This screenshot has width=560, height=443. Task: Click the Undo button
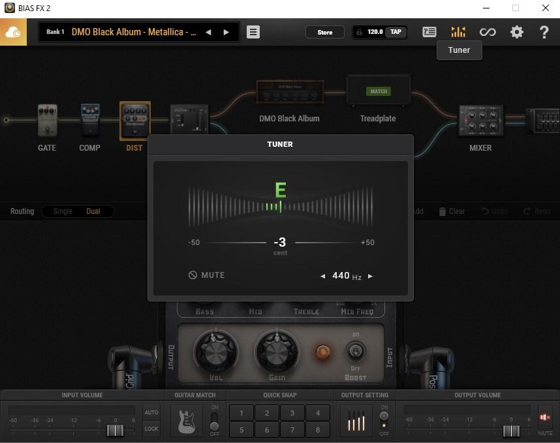click(495, 211)
